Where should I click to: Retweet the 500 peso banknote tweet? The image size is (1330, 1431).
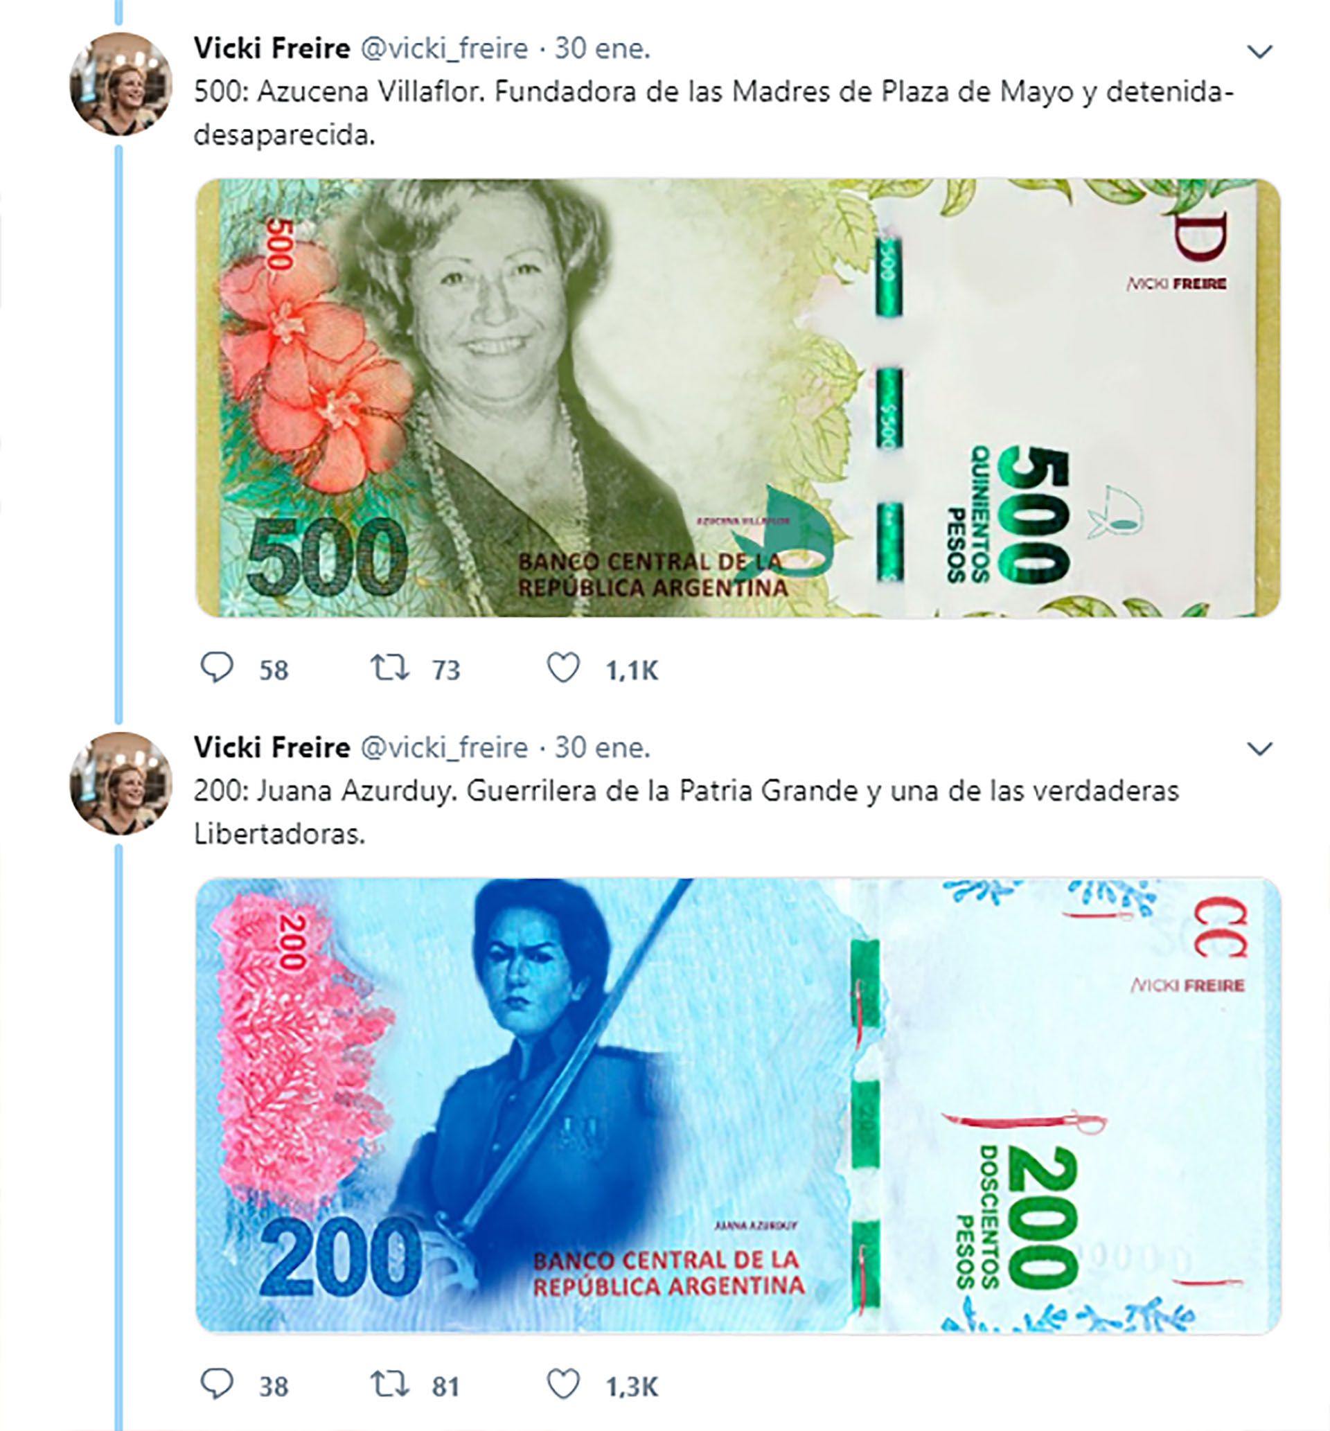pyautogui.click(x=389, y=668)
